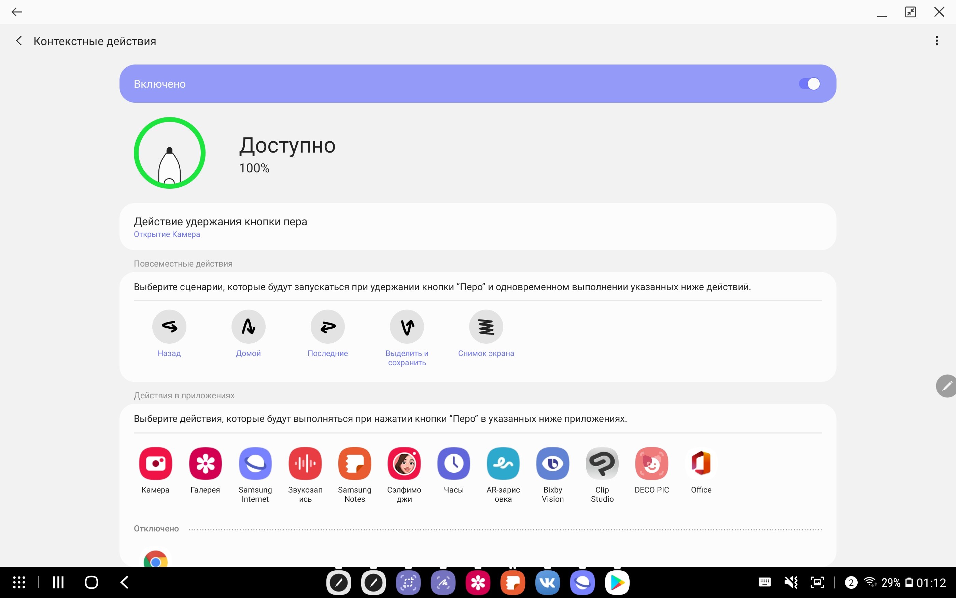Click the Доступно status text

point(287,145)
